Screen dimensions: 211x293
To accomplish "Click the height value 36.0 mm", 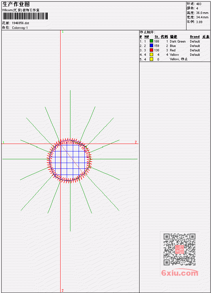I will (202, 13).
